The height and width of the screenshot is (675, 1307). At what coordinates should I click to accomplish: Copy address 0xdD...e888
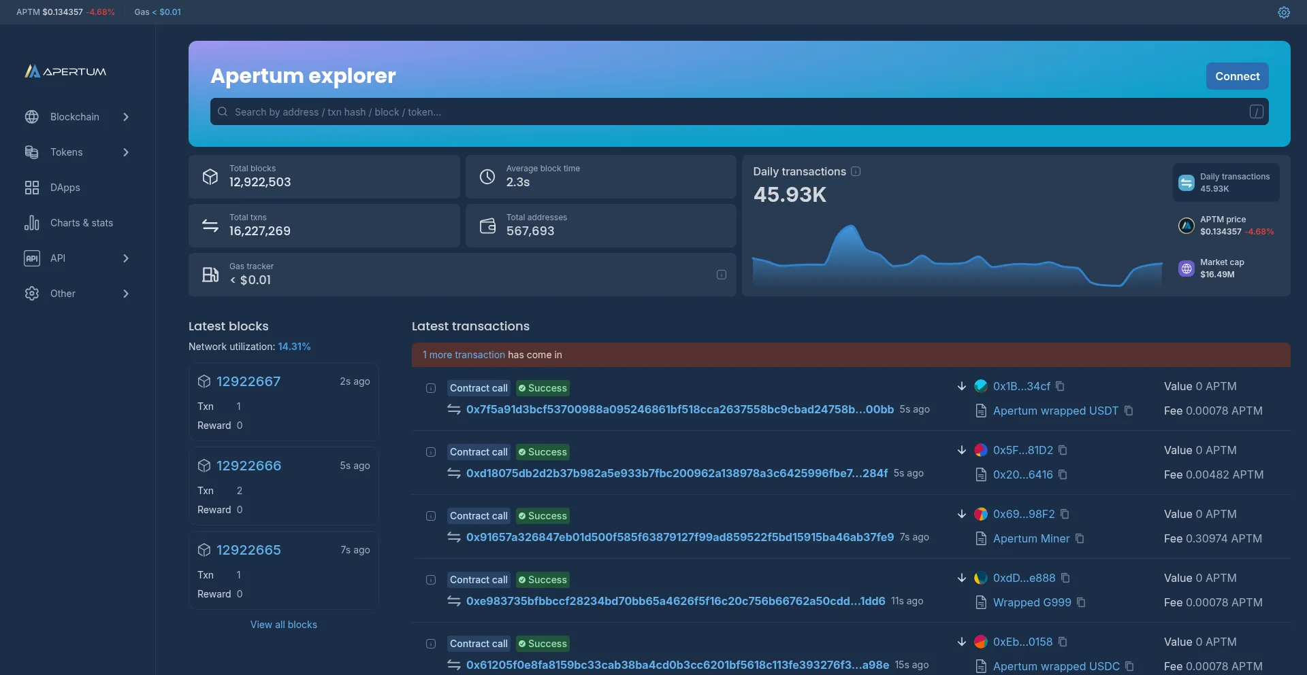pyautogui.click(x=1066, y=578)
